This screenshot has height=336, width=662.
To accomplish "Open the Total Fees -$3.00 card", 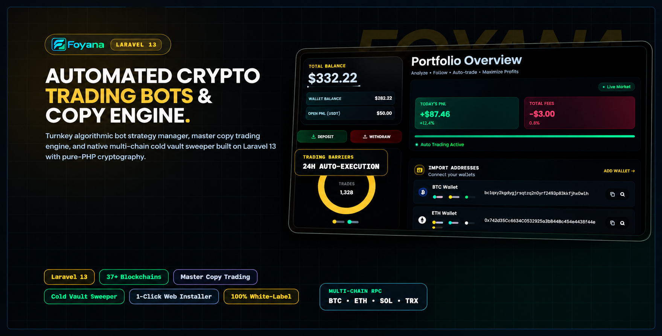I will [x=580, y=113].
